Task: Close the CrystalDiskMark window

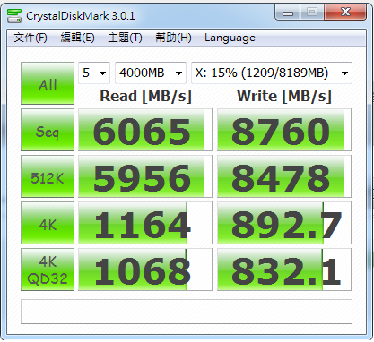Action: [x=345, y=13]
